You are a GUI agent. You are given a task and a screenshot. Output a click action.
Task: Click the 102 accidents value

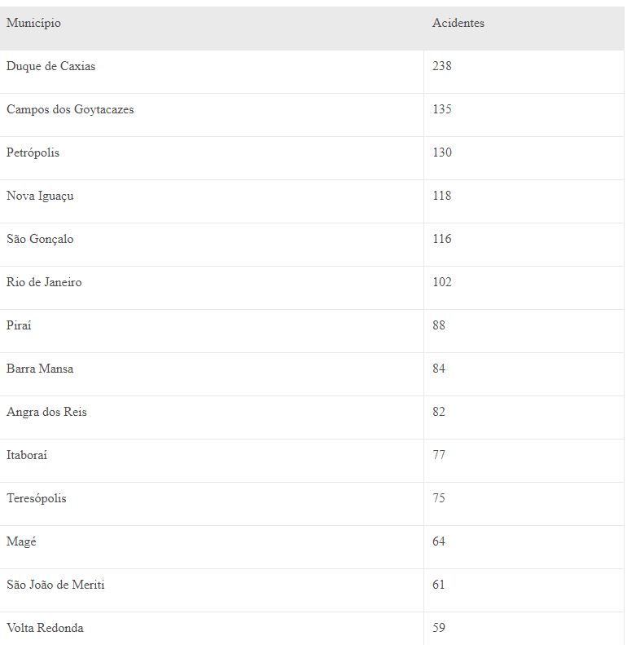coord(442,282)
